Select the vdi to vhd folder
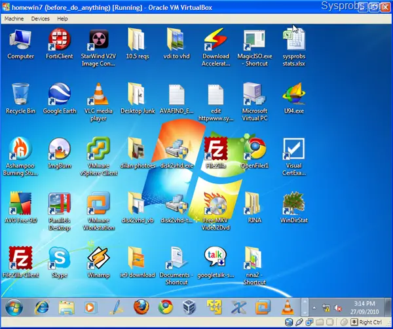The width and height of the screenshot is (393, 329). click(177, 44)
